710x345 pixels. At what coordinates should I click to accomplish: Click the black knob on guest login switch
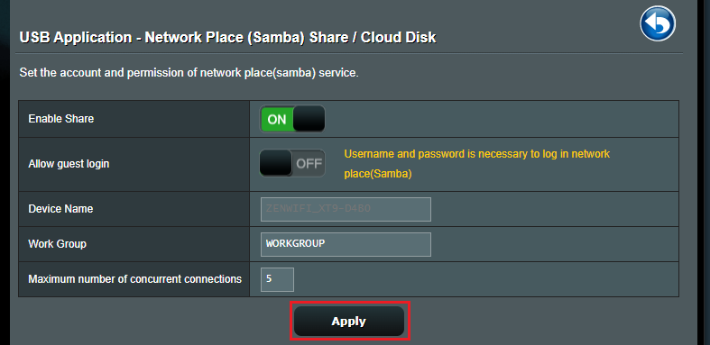(276, 163)
